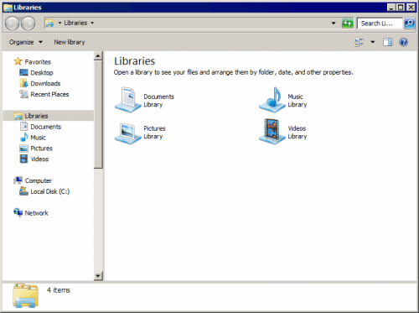The image size is (419, 313).
Task: Click the New library button
Action: pos(70,42)
